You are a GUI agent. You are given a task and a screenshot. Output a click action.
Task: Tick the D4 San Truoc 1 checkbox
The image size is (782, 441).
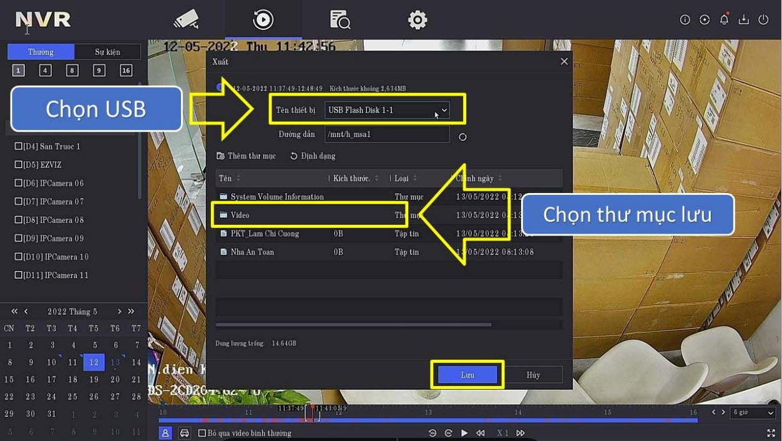18,147
